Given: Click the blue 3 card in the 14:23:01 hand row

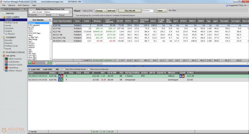Looking at the screenshot, I should pos(59,80).
